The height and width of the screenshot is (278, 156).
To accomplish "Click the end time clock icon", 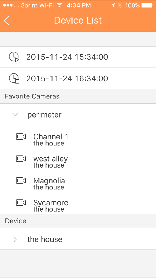I will (14, 78).
